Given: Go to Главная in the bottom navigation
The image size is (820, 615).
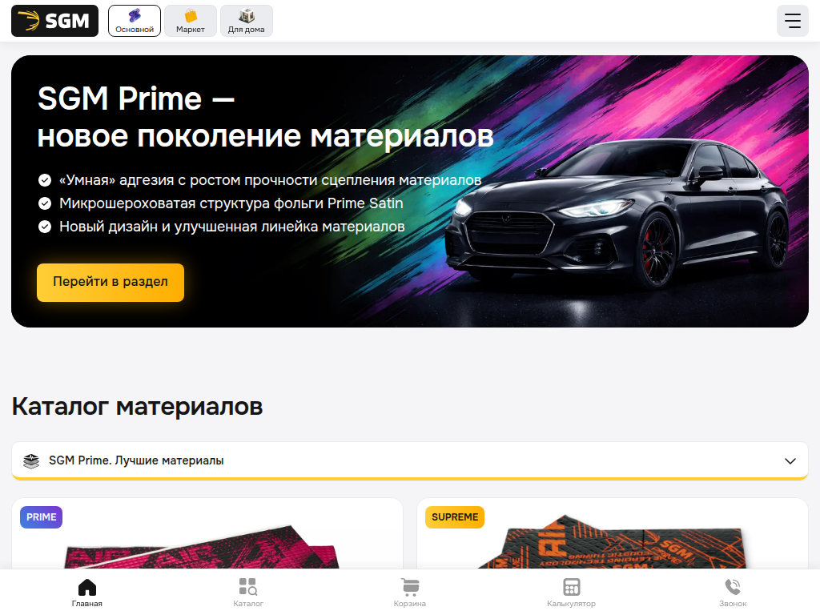Looking at the screenshot, I should click(x=86, y=593).
